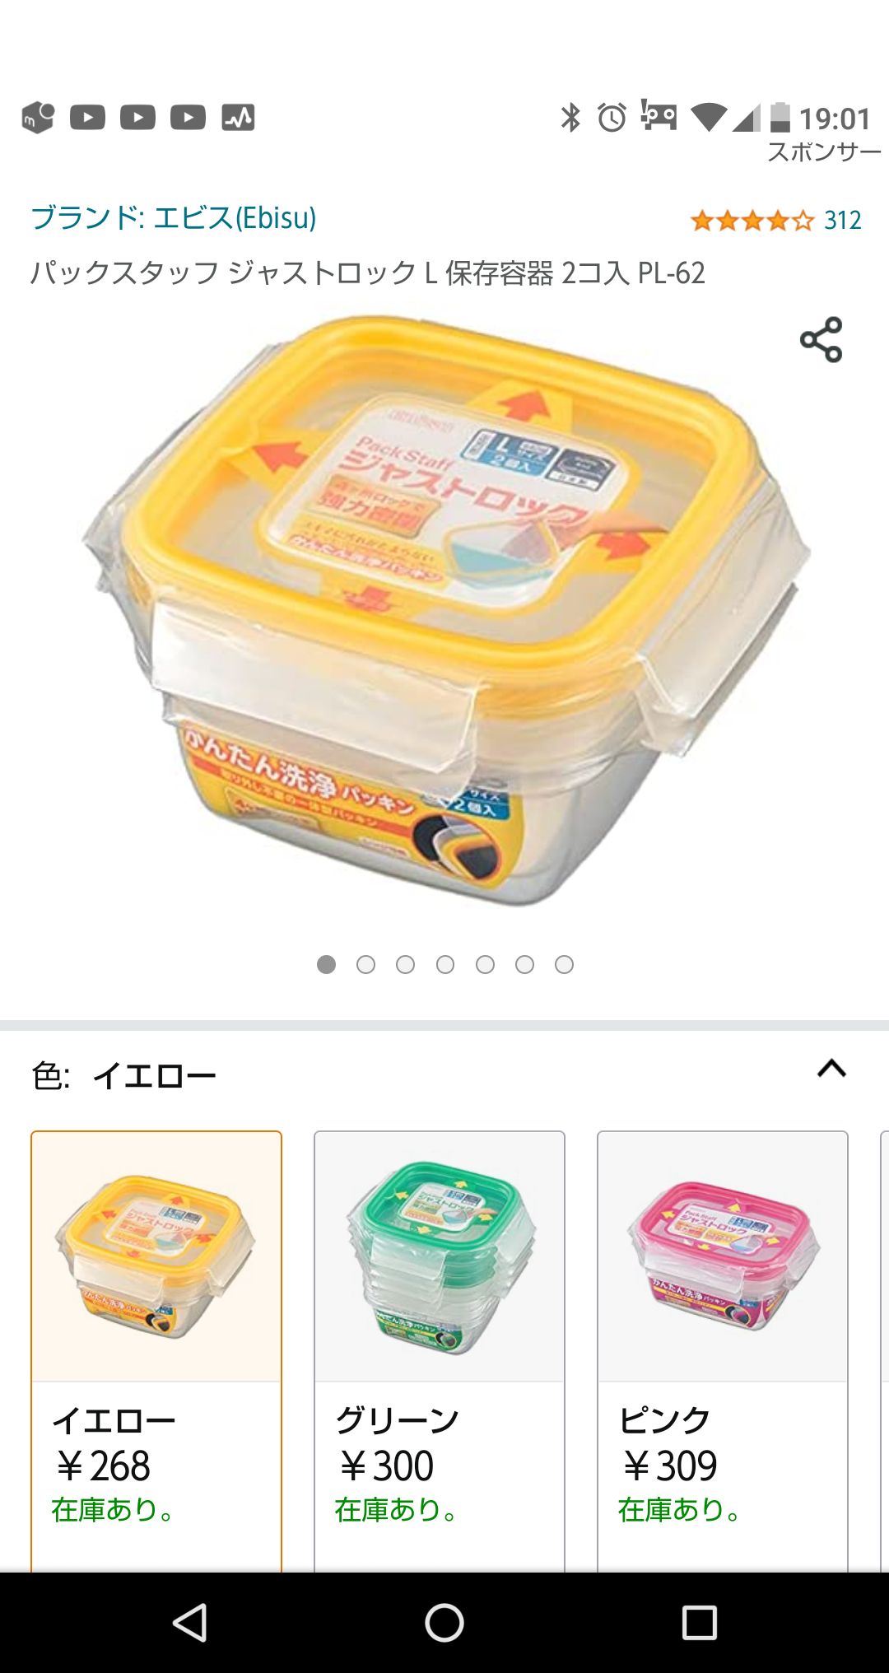Image resolution: width=889 pixels, height=1673 pixels.
Task: Tap the star rating display
Action: pos(752,221)
